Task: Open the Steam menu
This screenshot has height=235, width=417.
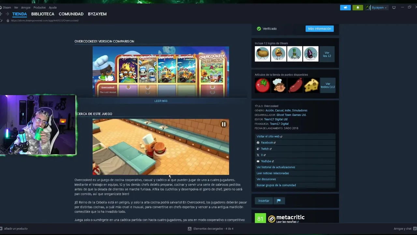Action: (x=7, y=8)
